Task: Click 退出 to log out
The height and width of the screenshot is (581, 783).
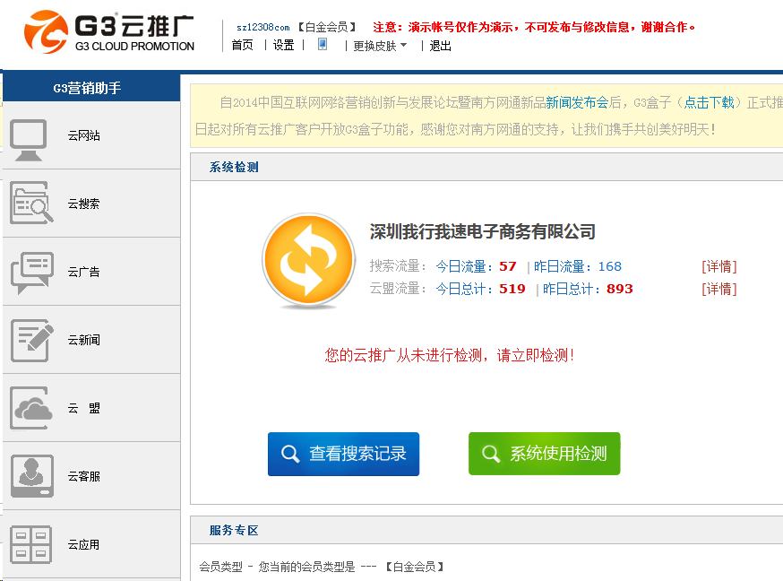Action: [440, 46]
